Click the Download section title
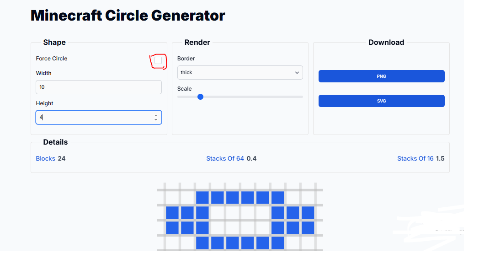This screenshot has height=259, width=495. [x=386, y=43]
